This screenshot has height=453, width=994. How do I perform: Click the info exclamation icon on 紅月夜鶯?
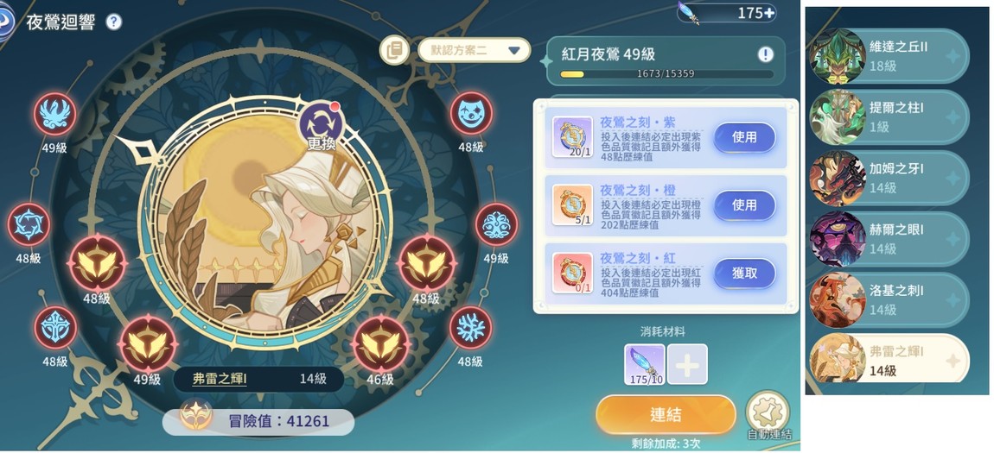[x=766, y=54]
